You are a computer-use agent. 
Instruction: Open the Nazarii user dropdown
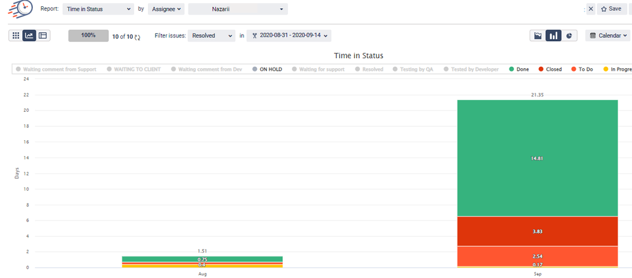tap(238, 9)
